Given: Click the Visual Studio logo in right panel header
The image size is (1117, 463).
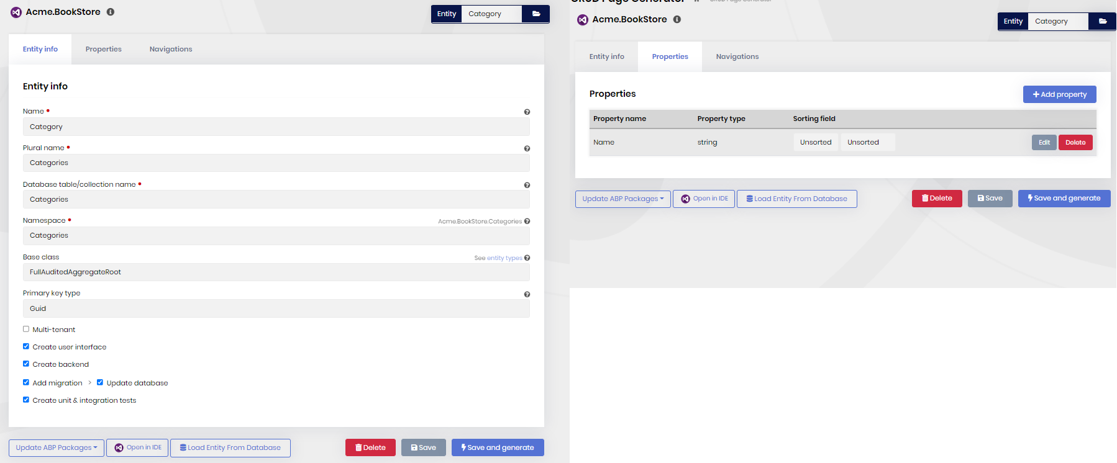Looking at the screenshot, I should click(583, 20).
